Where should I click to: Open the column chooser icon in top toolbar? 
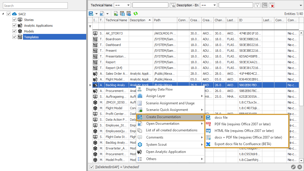[265, 5]
